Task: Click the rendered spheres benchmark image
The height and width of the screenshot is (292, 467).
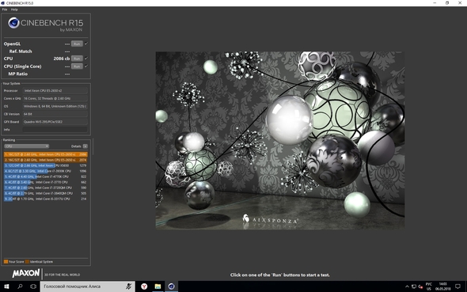Action: click(x=280, y=141)
